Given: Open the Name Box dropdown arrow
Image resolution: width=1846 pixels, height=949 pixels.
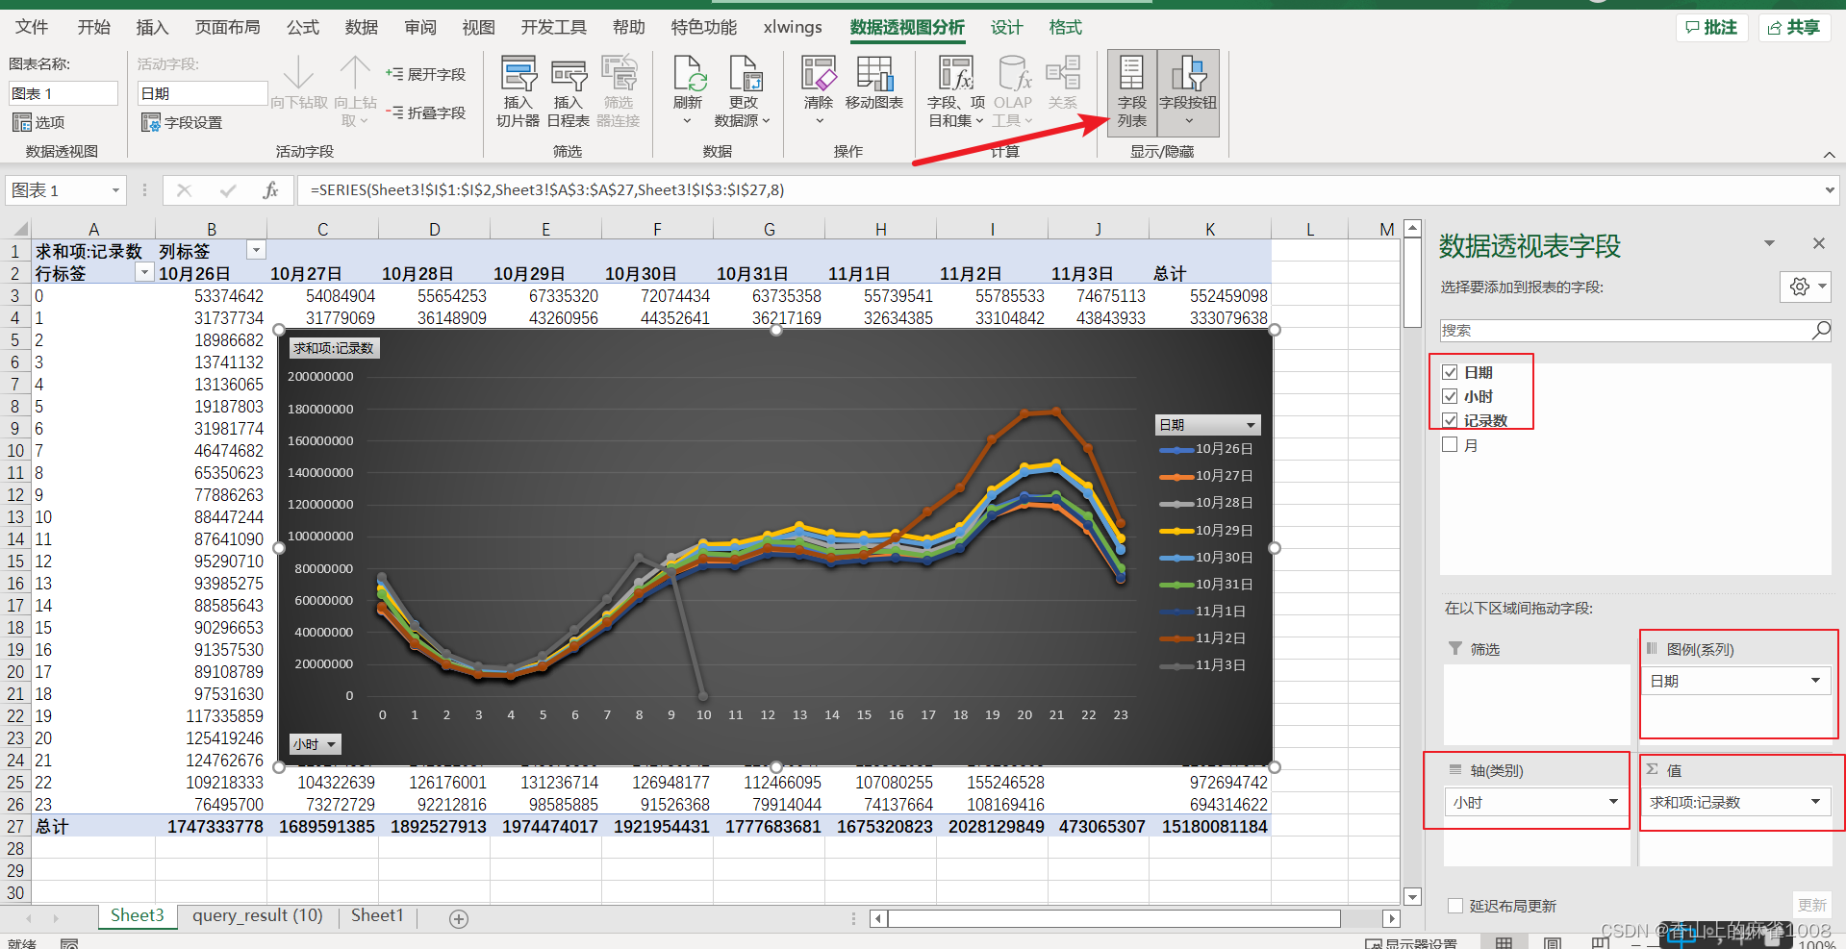Looking at the screenshot, I should [x=115, y=190].
